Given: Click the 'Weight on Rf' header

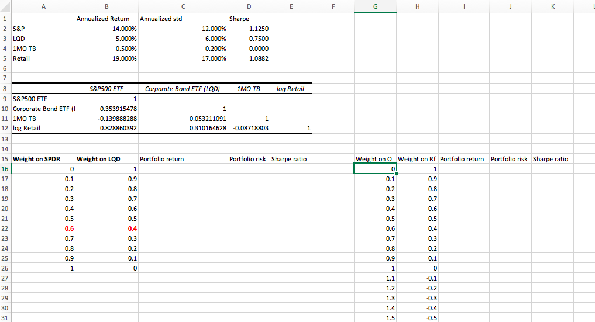Looking at the screenshot, I should pyautogui.click(x=417, y=159).
